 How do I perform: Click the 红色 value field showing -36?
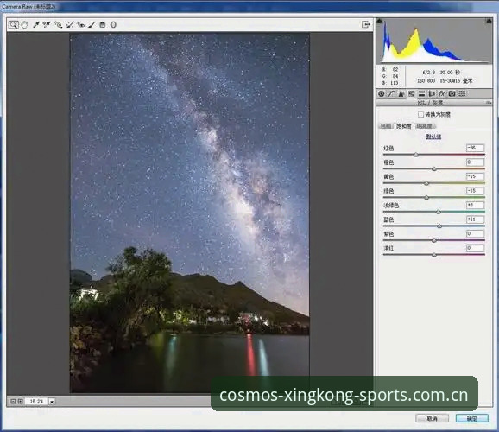point(475,148)
